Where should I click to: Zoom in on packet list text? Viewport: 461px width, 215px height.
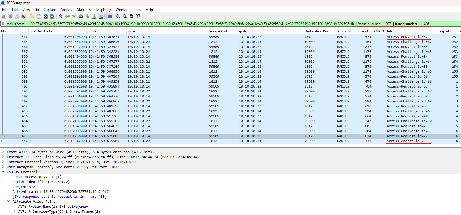[118, 16]
